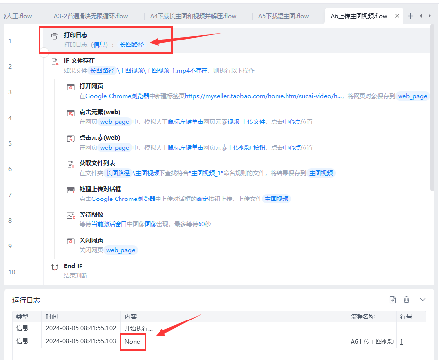Select the wait for image step icon
This screenshot has height=360, width=439.
[71, 215]
